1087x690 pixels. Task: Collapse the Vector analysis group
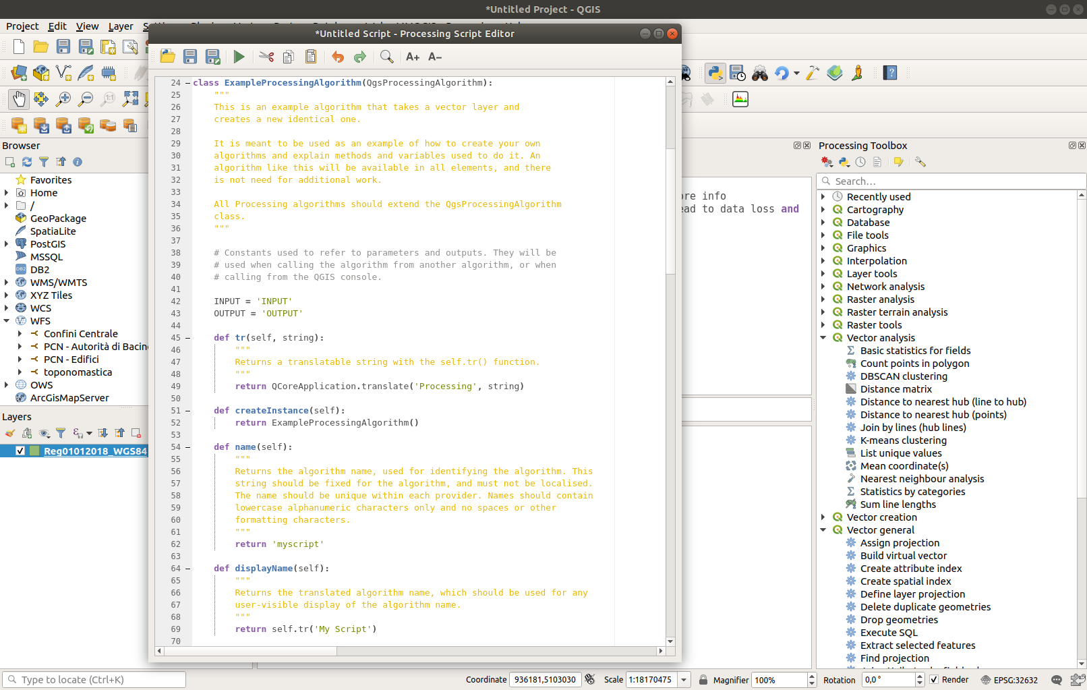click(x=823, y=338)
